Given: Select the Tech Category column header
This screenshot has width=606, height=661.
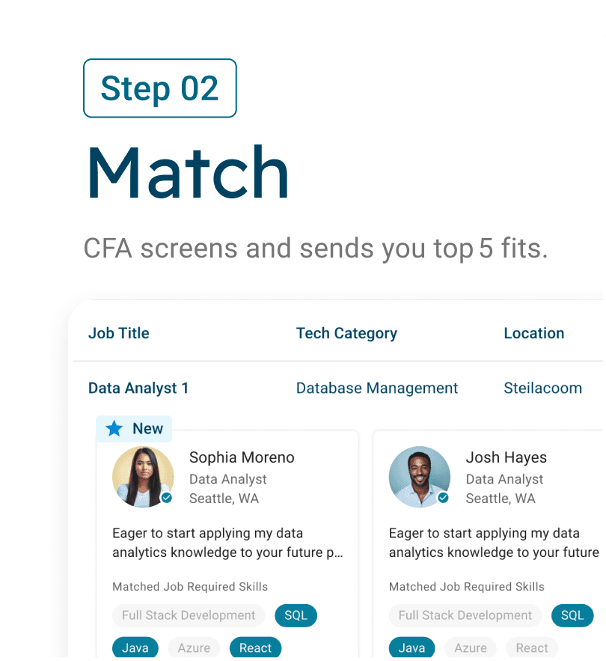Looking at the screenshot, I should (x=346, y=333).
